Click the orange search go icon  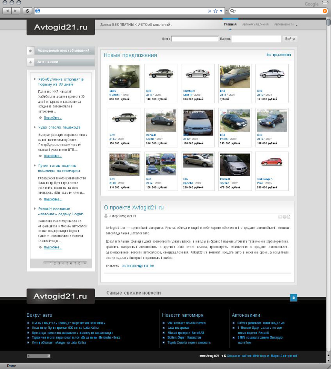click(324, 11)
